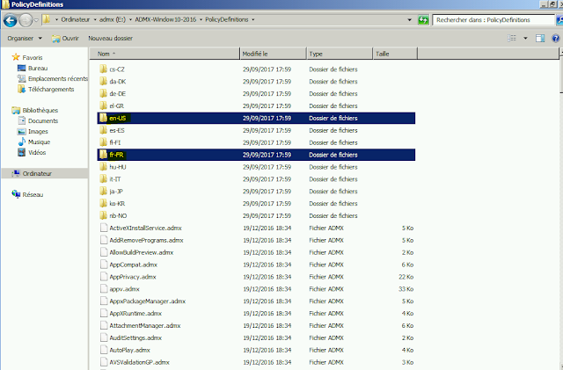Click the change view icon
The image size is (563, 370).
click(x=512, y=38)
